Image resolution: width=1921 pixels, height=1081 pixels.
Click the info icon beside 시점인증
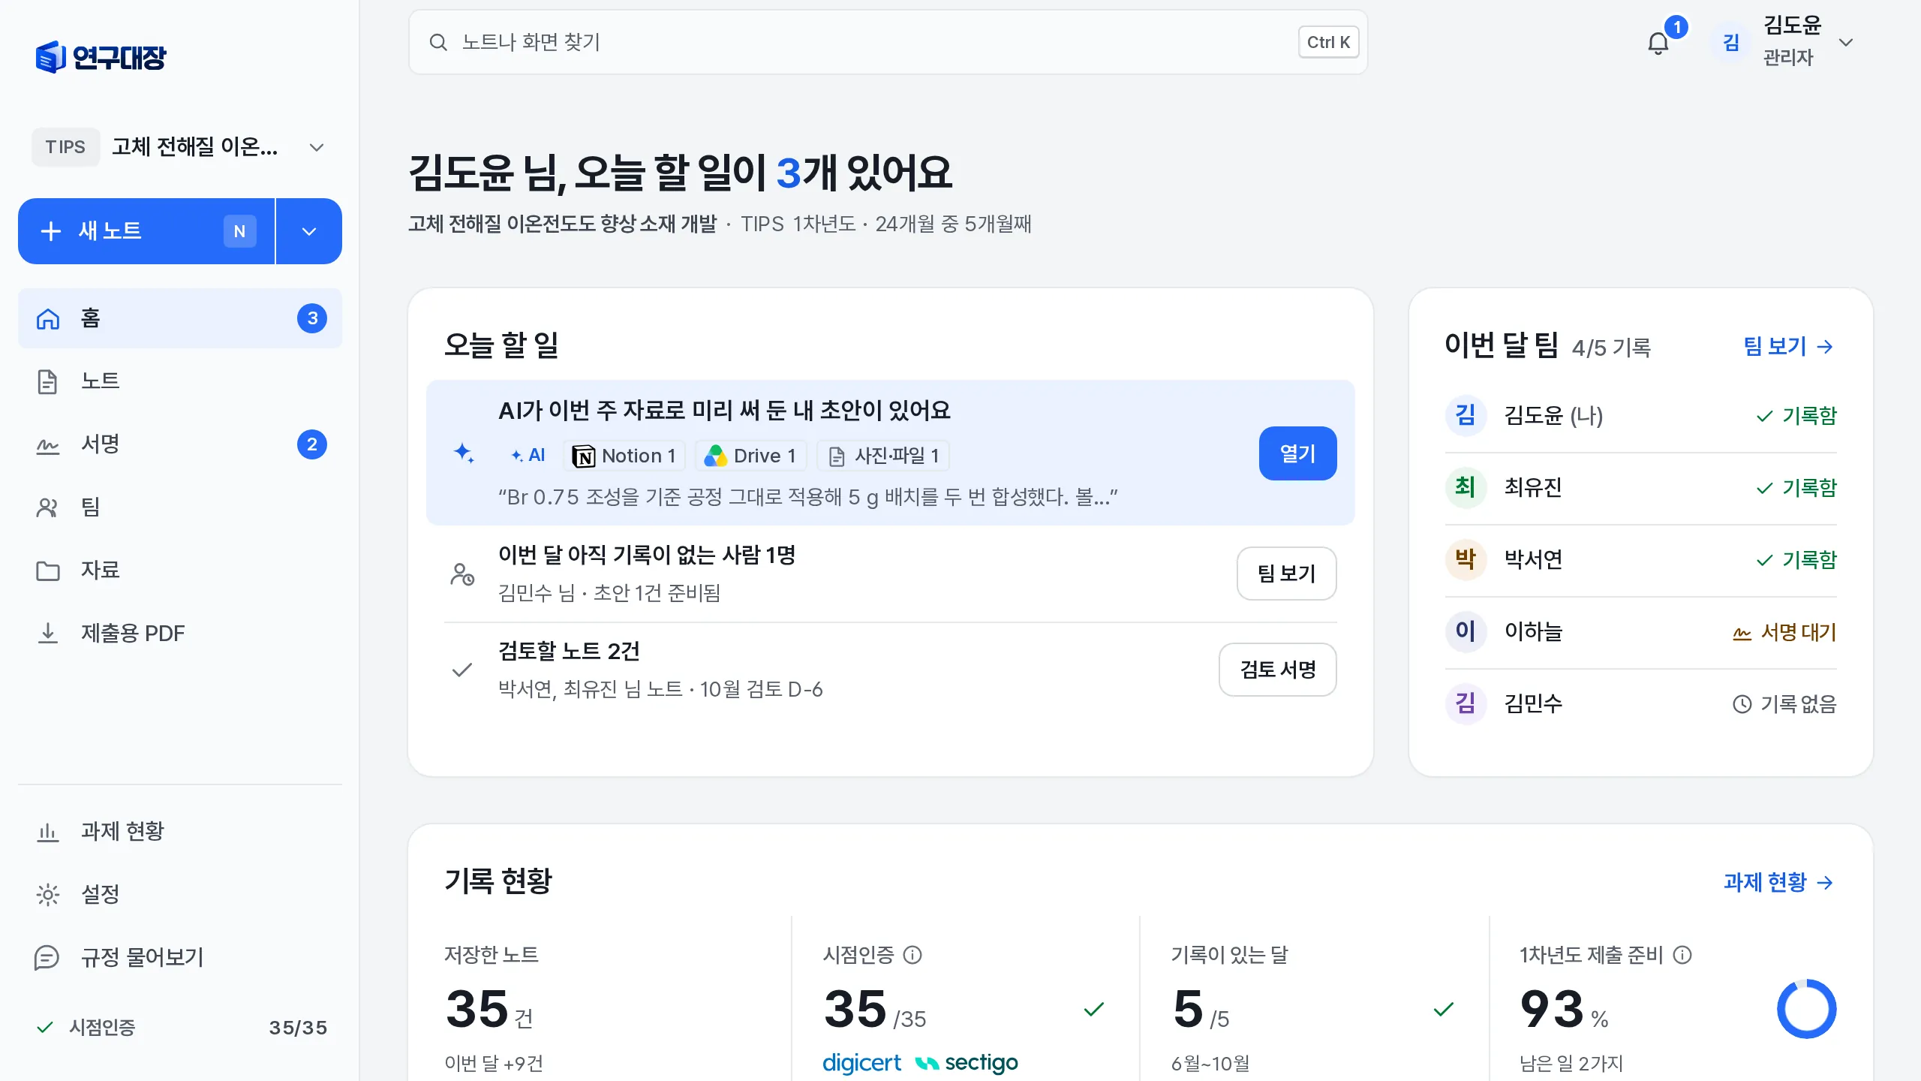coord(912,955)
